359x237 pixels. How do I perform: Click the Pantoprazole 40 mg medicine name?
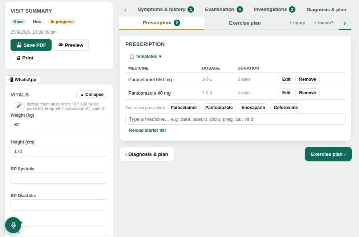point(149,93)
